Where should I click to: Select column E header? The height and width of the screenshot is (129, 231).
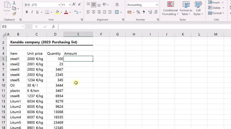pos(78,34)
